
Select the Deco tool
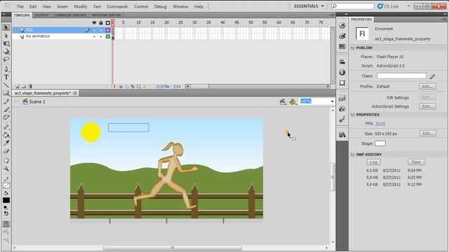pyautogui.click(x=6, y=118)
